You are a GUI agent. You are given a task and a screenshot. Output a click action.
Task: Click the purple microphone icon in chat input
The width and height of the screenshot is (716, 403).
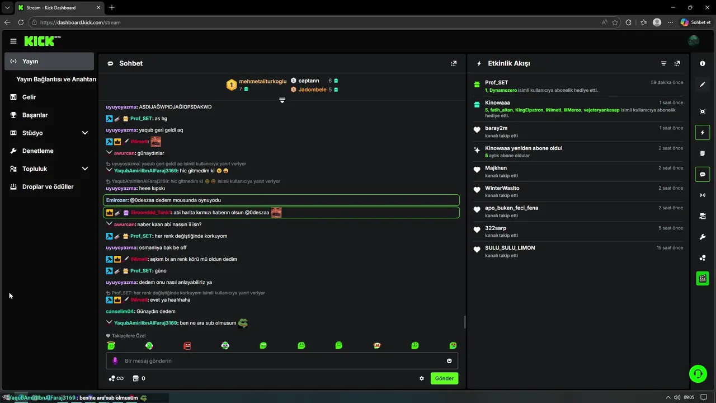115,361
